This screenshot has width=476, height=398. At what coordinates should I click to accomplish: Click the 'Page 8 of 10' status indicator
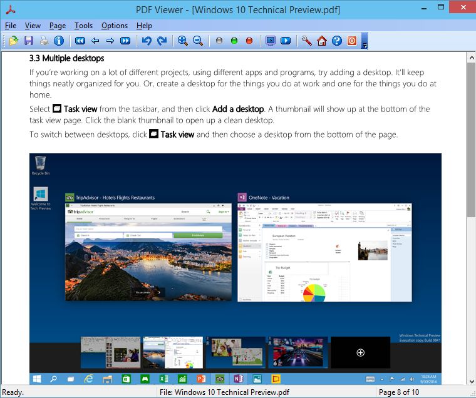click(399, 392)
